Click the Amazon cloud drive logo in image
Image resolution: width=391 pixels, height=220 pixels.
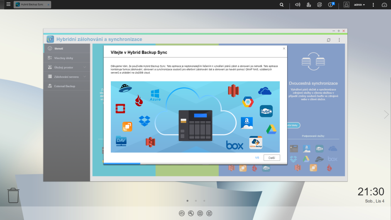[x=247, y=123]
